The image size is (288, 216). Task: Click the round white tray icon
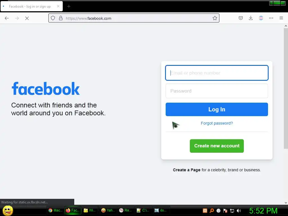pyautogui.click(x=218, y=210)
